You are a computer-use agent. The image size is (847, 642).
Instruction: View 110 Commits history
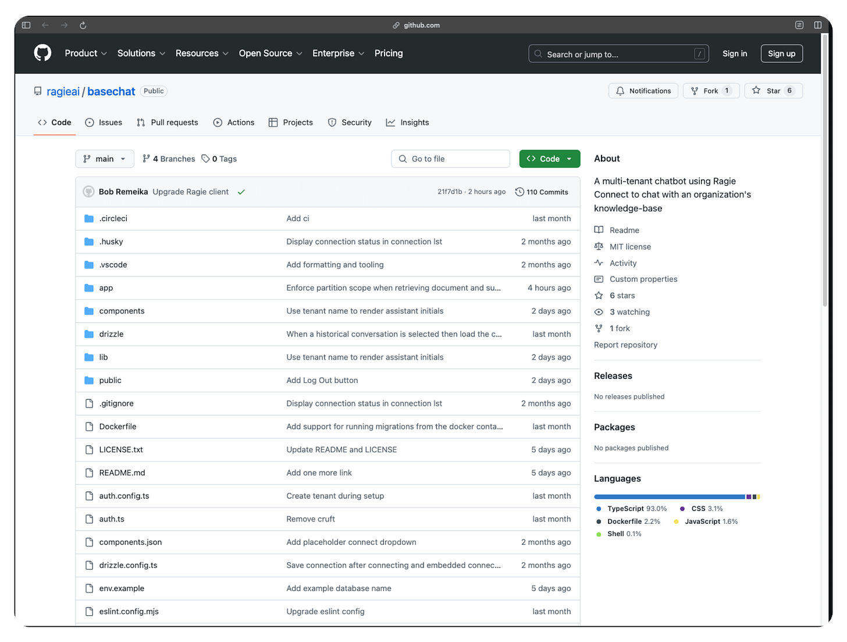point(542,192)
